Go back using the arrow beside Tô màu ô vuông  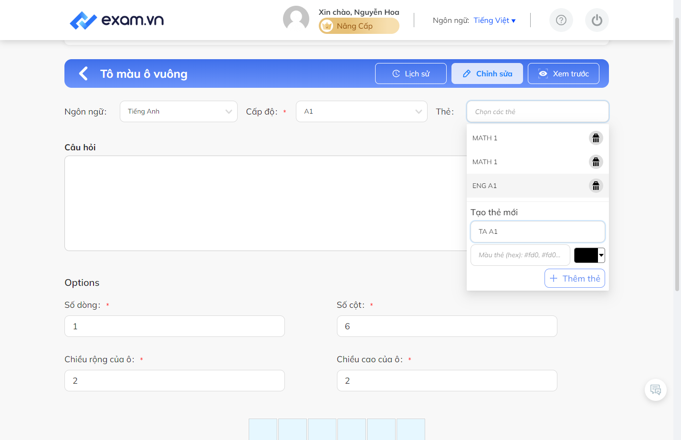pos(84,73)
